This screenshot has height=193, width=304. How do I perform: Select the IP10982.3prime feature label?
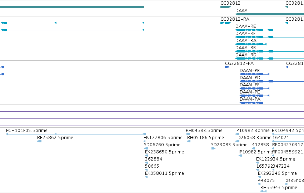(x=253, y=131)
